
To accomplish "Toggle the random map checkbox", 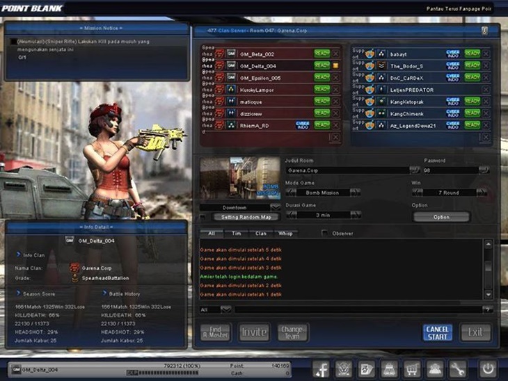I will click(203, 217).
